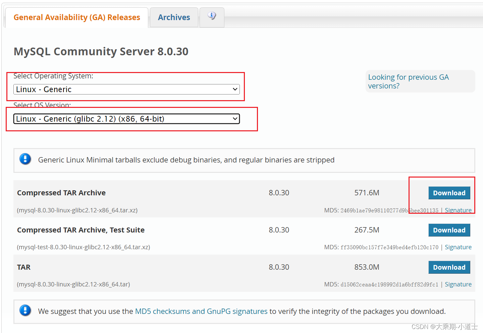Open Signature link for mysql-8.0.30 tar.xz
The width and height of the screenshot is (483, 333).
(x=458, y=210)
